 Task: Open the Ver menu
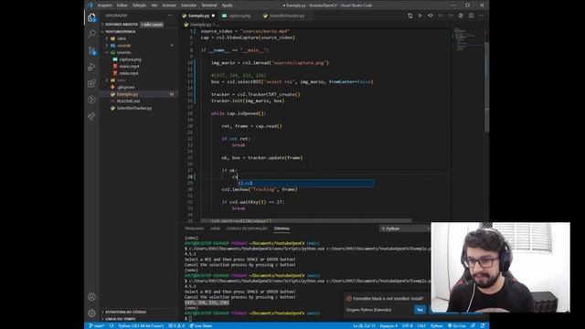coord(154,5)
